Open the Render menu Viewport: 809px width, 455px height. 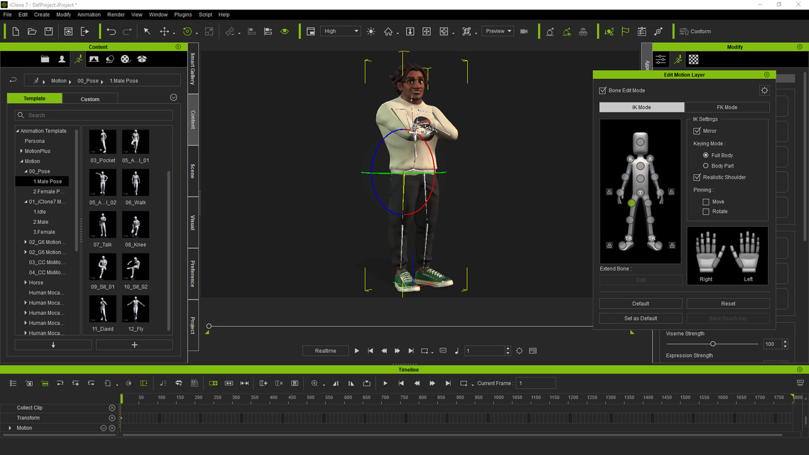click(116, 15)
